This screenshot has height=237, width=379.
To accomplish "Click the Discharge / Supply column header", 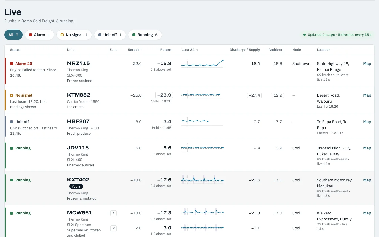I will 245,50.
